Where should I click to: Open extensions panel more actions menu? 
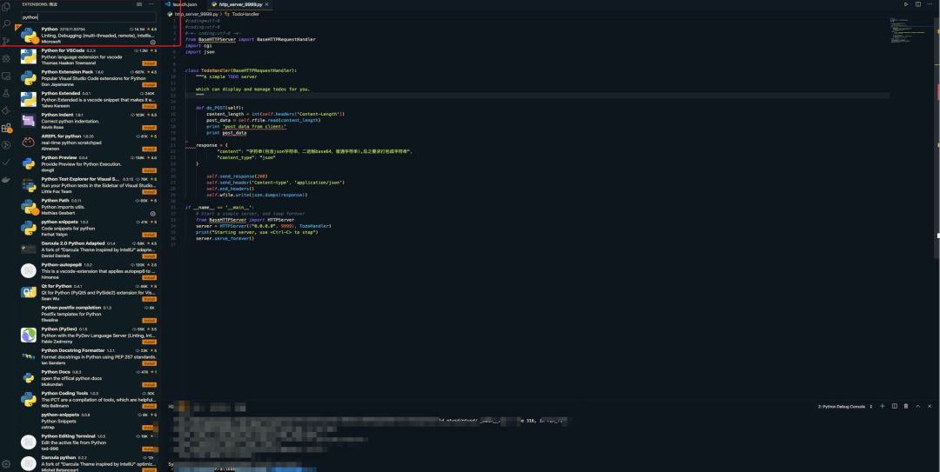click(151, 4)
